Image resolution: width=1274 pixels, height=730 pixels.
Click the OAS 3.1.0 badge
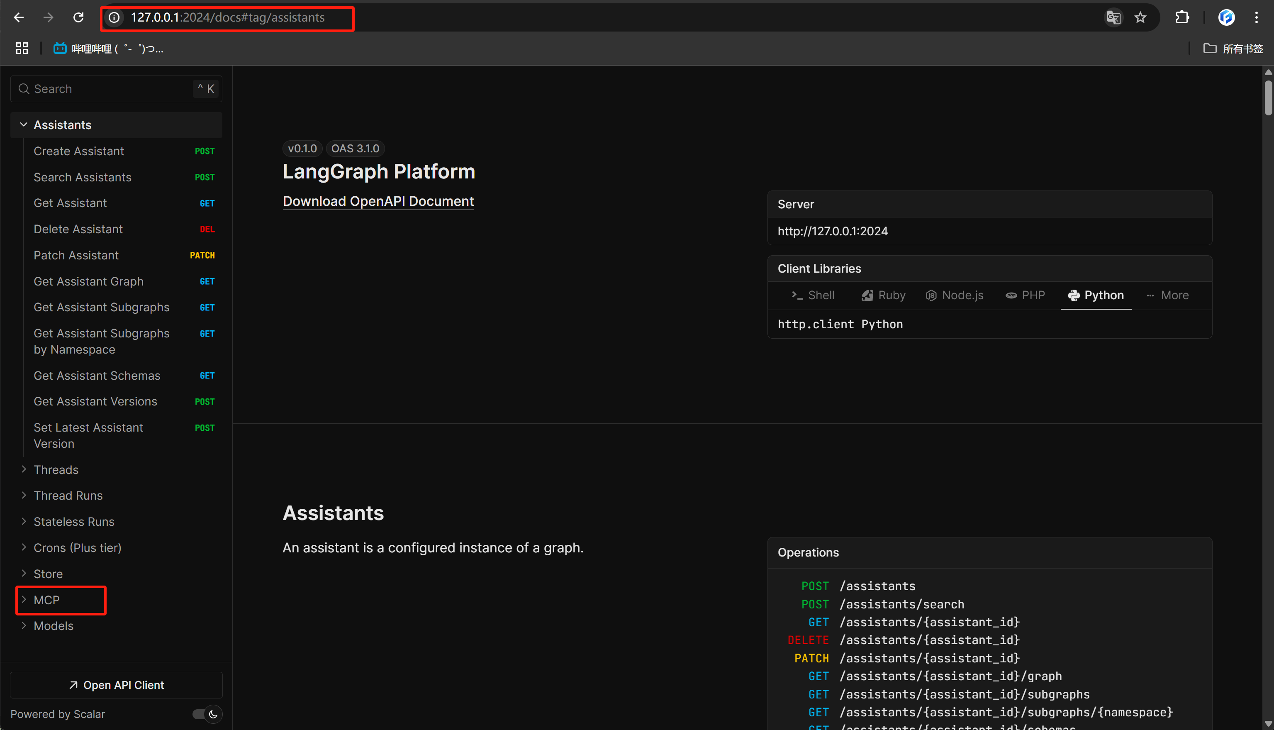[356, 149]
